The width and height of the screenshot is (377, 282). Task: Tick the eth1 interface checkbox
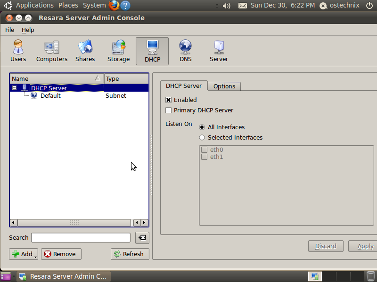pyautogui.click(x=204, y=157)
